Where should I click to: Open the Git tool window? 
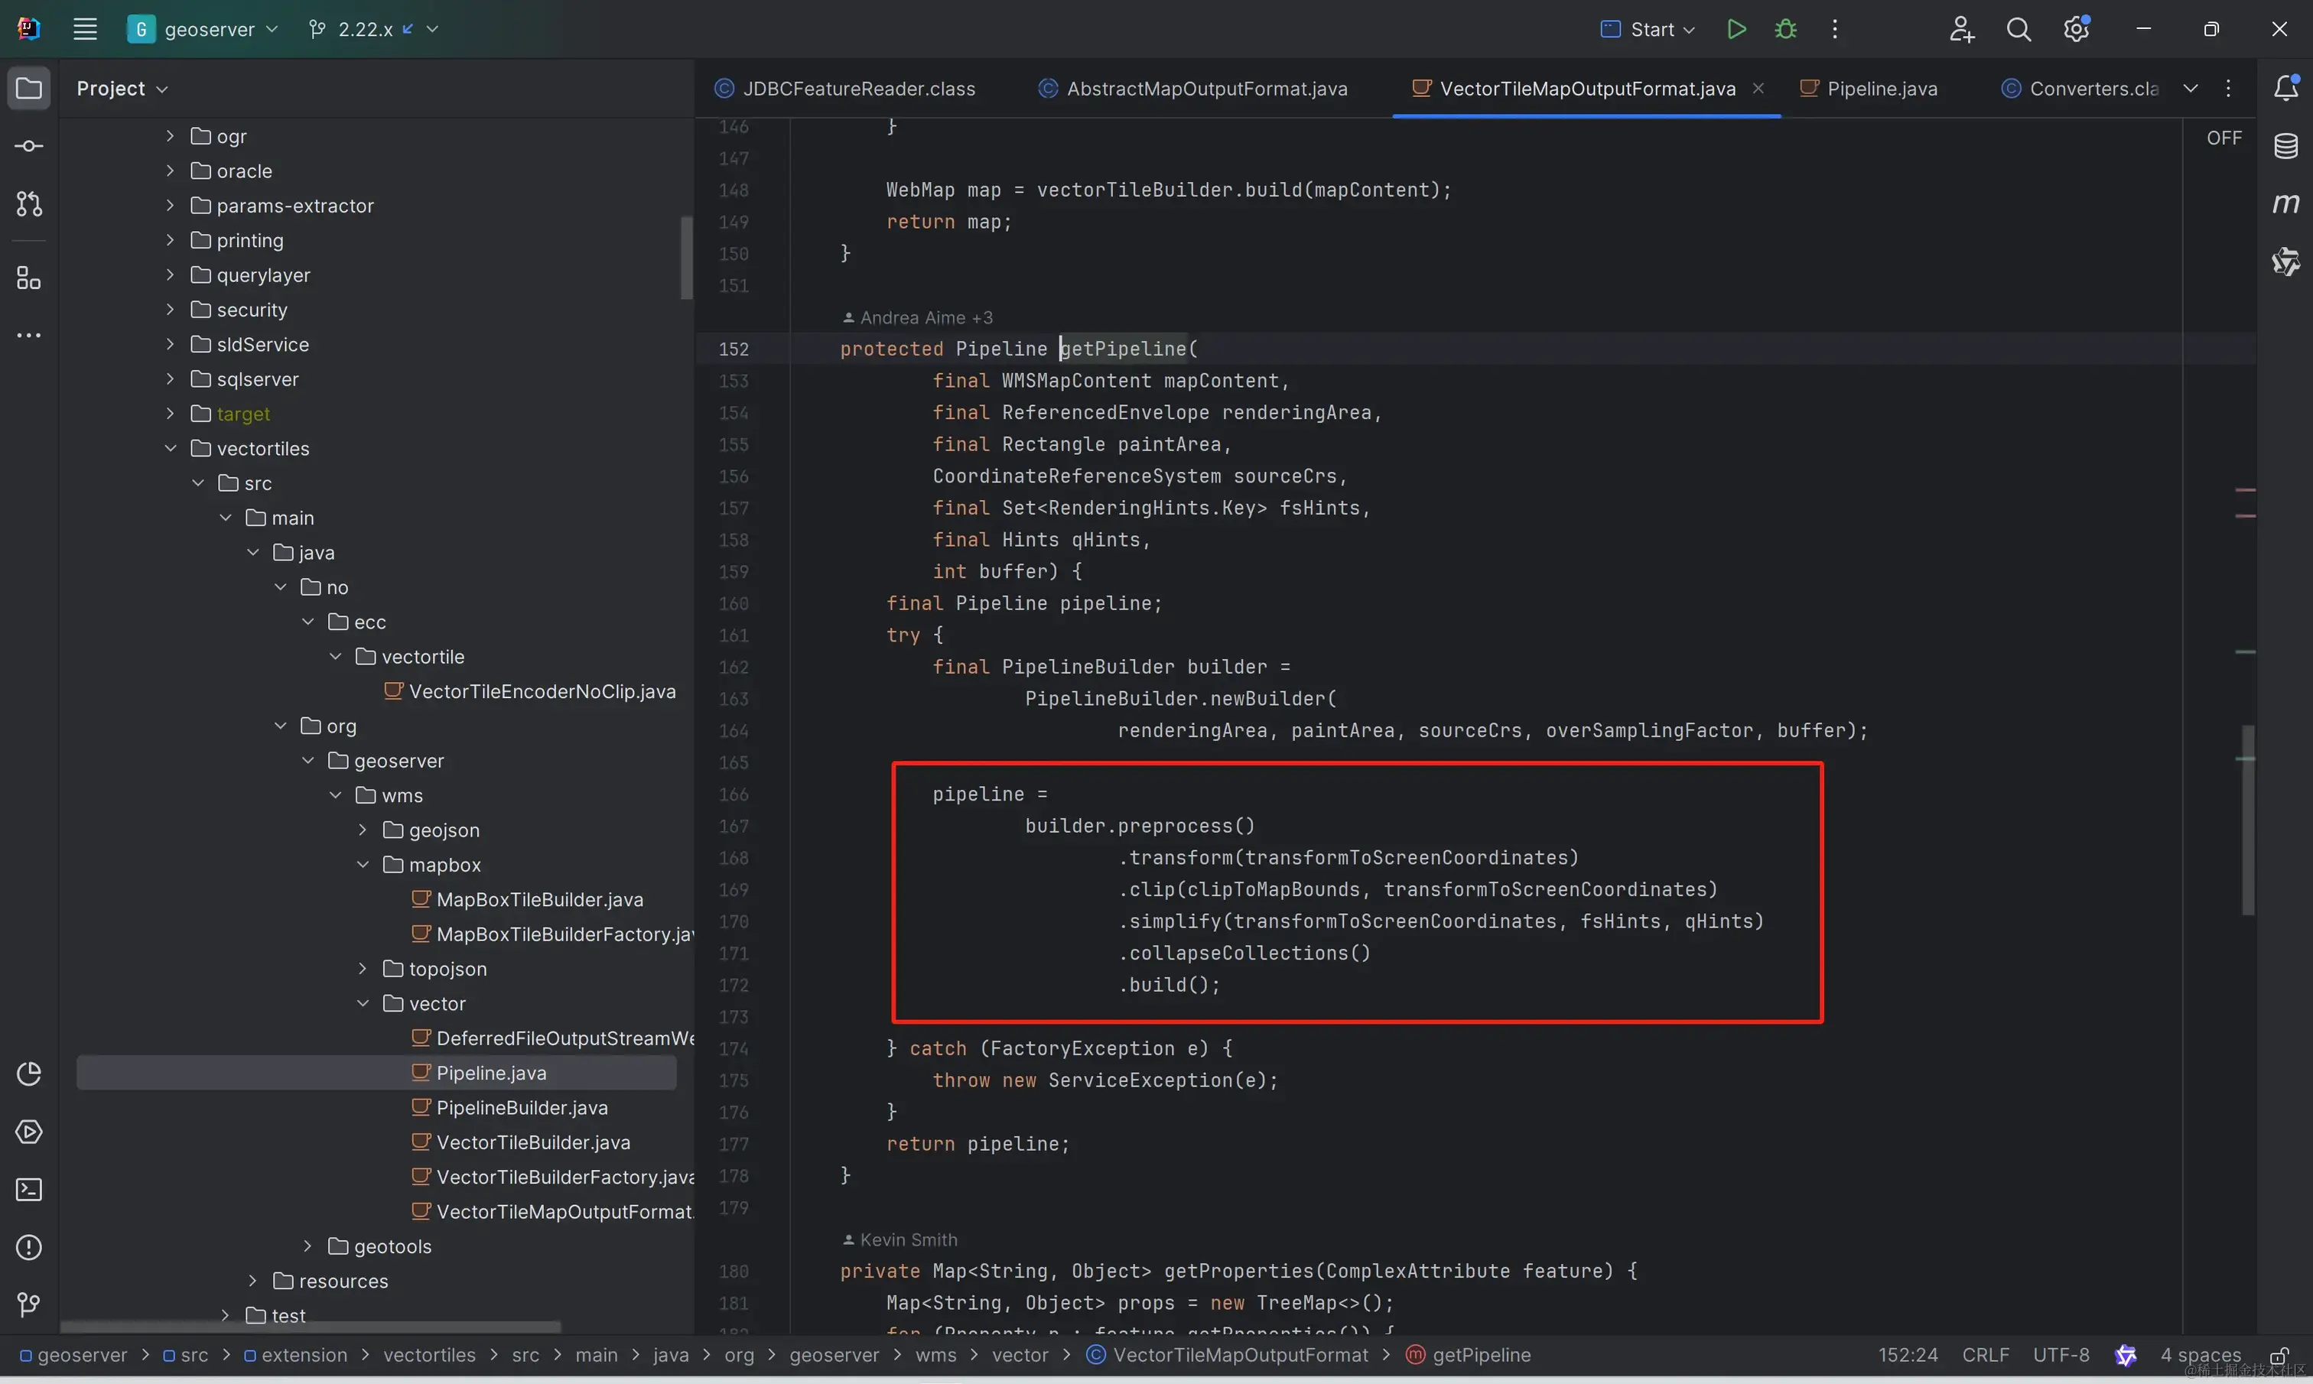[x=29, y=1306]
